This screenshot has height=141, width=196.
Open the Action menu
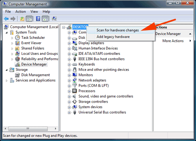pos(20,12)
